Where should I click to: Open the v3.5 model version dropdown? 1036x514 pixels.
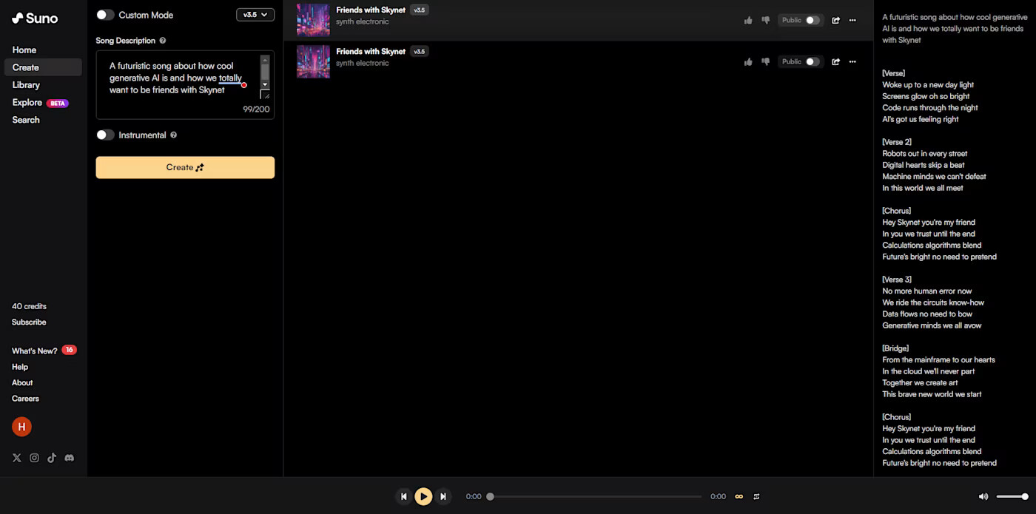tap(255, 15)
